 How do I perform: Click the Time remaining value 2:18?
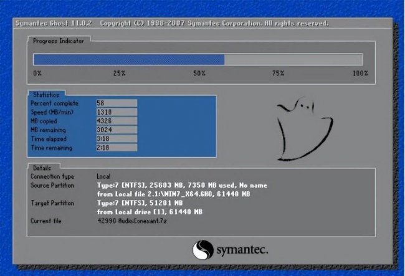[x=117, y=148]
